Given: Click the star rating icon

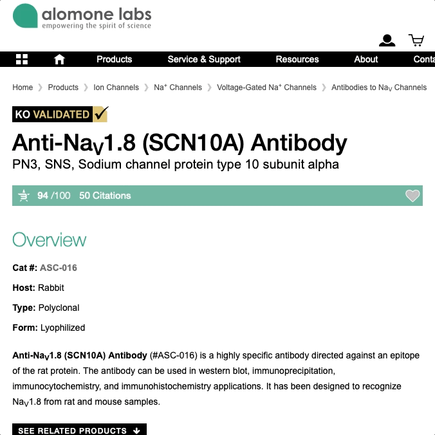Looking at the screenshot, I should click(x=24, y=196).
